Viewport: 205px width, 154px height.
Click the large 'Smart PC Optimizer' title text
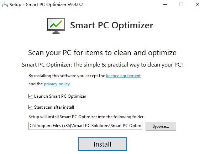(x=111, y=25)
